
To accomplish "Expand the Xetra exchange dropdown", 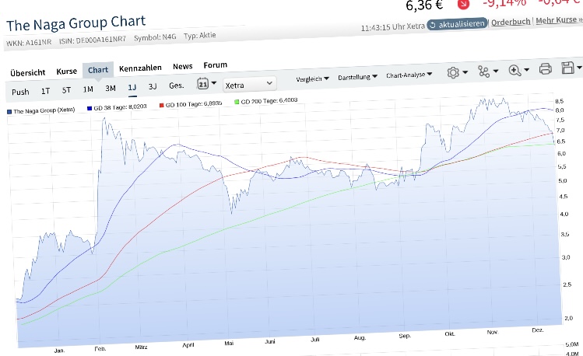I will pyautogui.click(x=249, y=82).
